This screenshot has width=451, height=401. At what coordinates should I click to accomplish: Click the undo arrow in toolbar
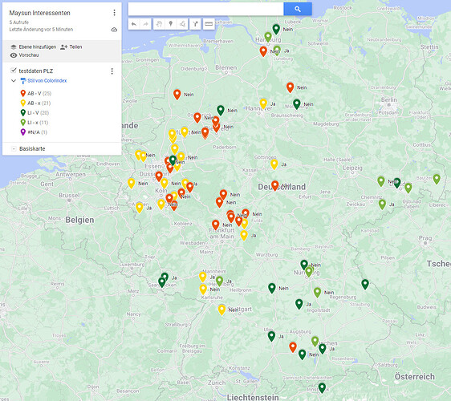click(134, 24)
